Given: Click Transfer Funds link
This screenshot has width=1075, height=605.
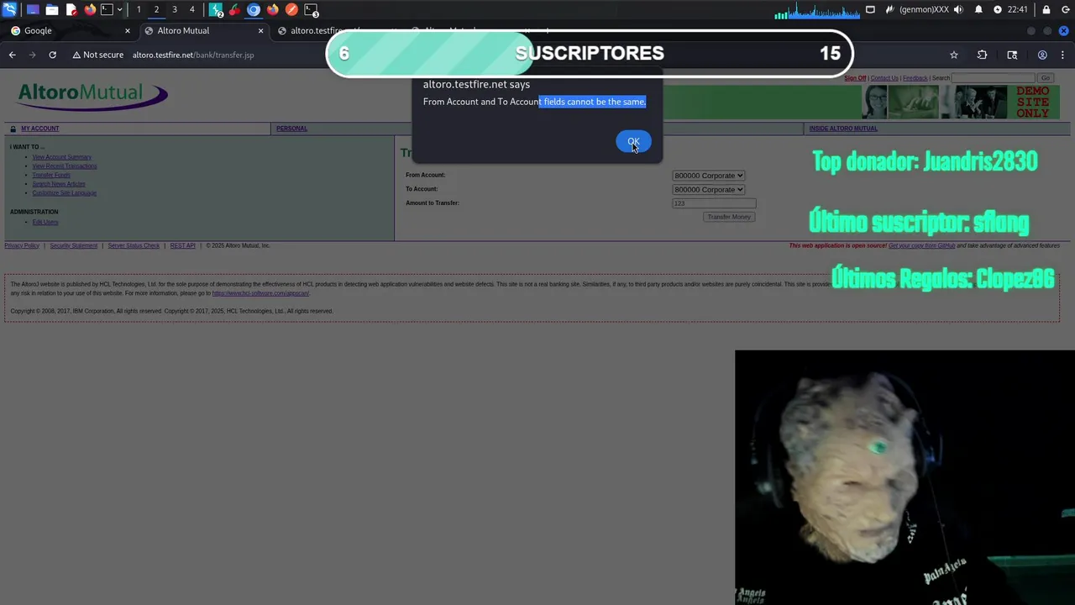Looking at the screenshot, I should click(51, 175).
